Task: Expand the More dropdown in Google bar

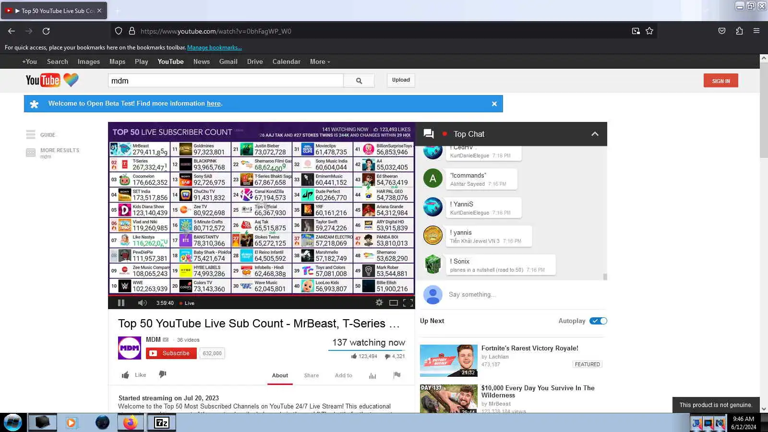Action: tap(320, 61)
